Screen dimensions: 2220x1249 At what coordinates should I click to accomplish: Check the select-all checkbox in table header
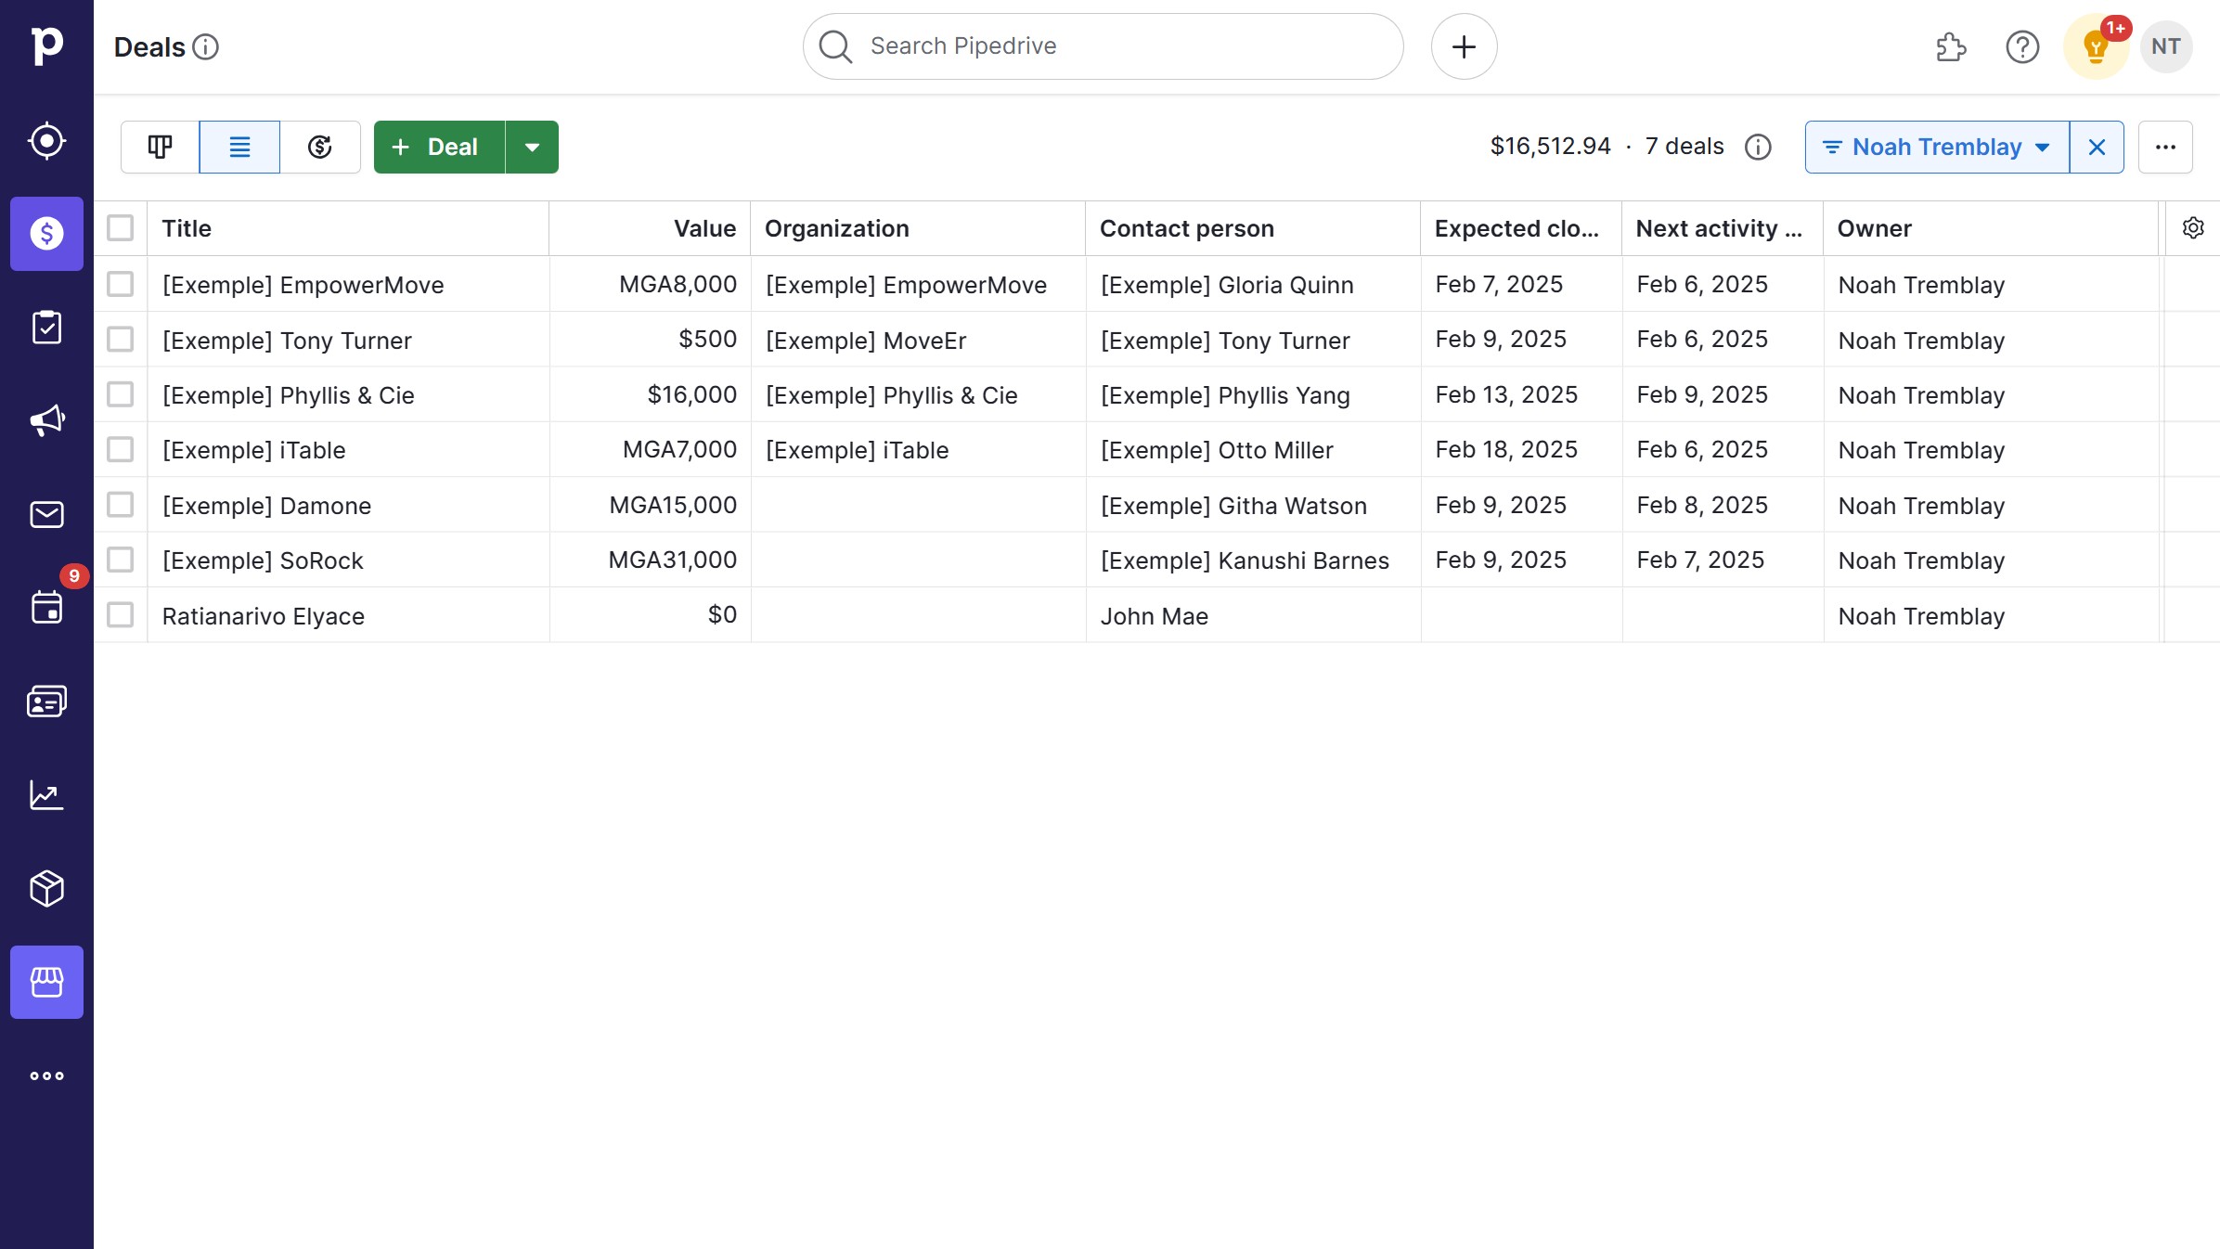point(121,227)
